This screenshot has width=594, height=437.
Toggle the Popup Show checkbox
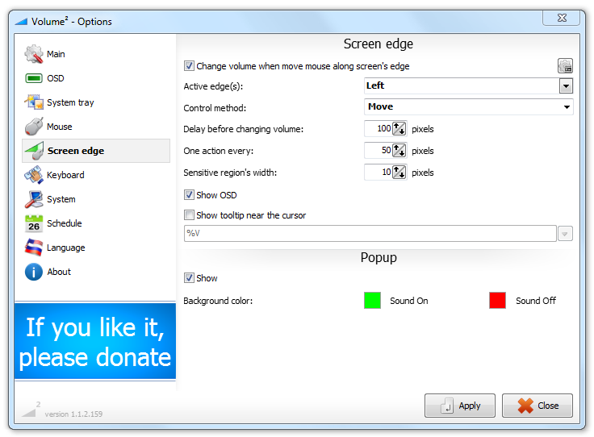[x=189, y=277]
